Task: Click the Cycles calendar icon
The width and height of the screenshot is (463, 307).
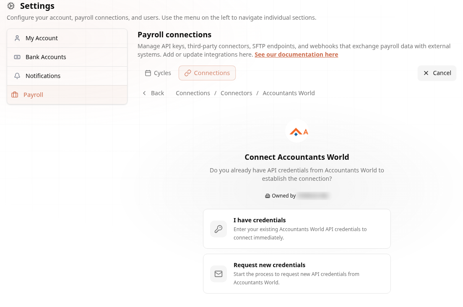Action: (148, 73)
